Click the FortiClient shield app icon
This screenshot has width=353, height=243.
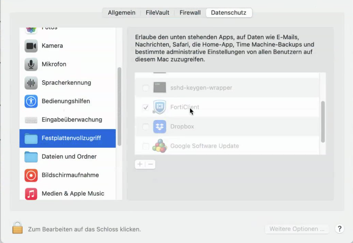click(x=160, y=107)
